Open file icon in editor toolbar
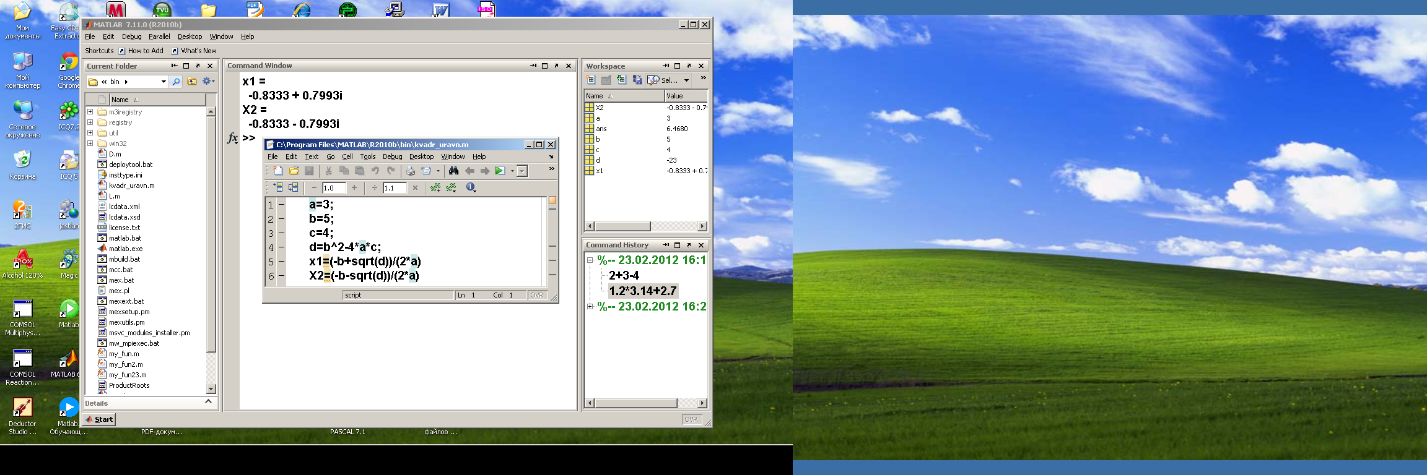 coord(294,171)
